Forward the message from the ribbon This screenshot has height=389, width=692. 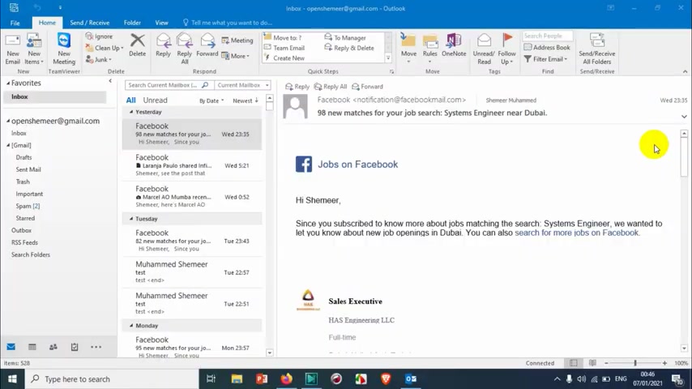click(x=207, y=45)
